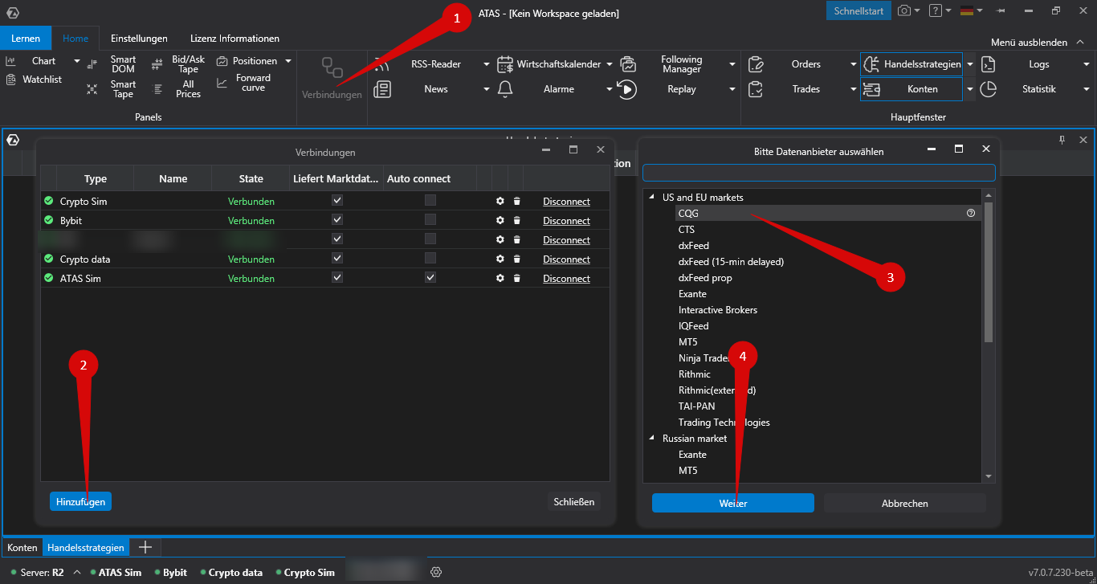Screen dimensions: 1097x584
Task: Click Schließen in Verbindungen dialog
Action: (x=574, y=501)
